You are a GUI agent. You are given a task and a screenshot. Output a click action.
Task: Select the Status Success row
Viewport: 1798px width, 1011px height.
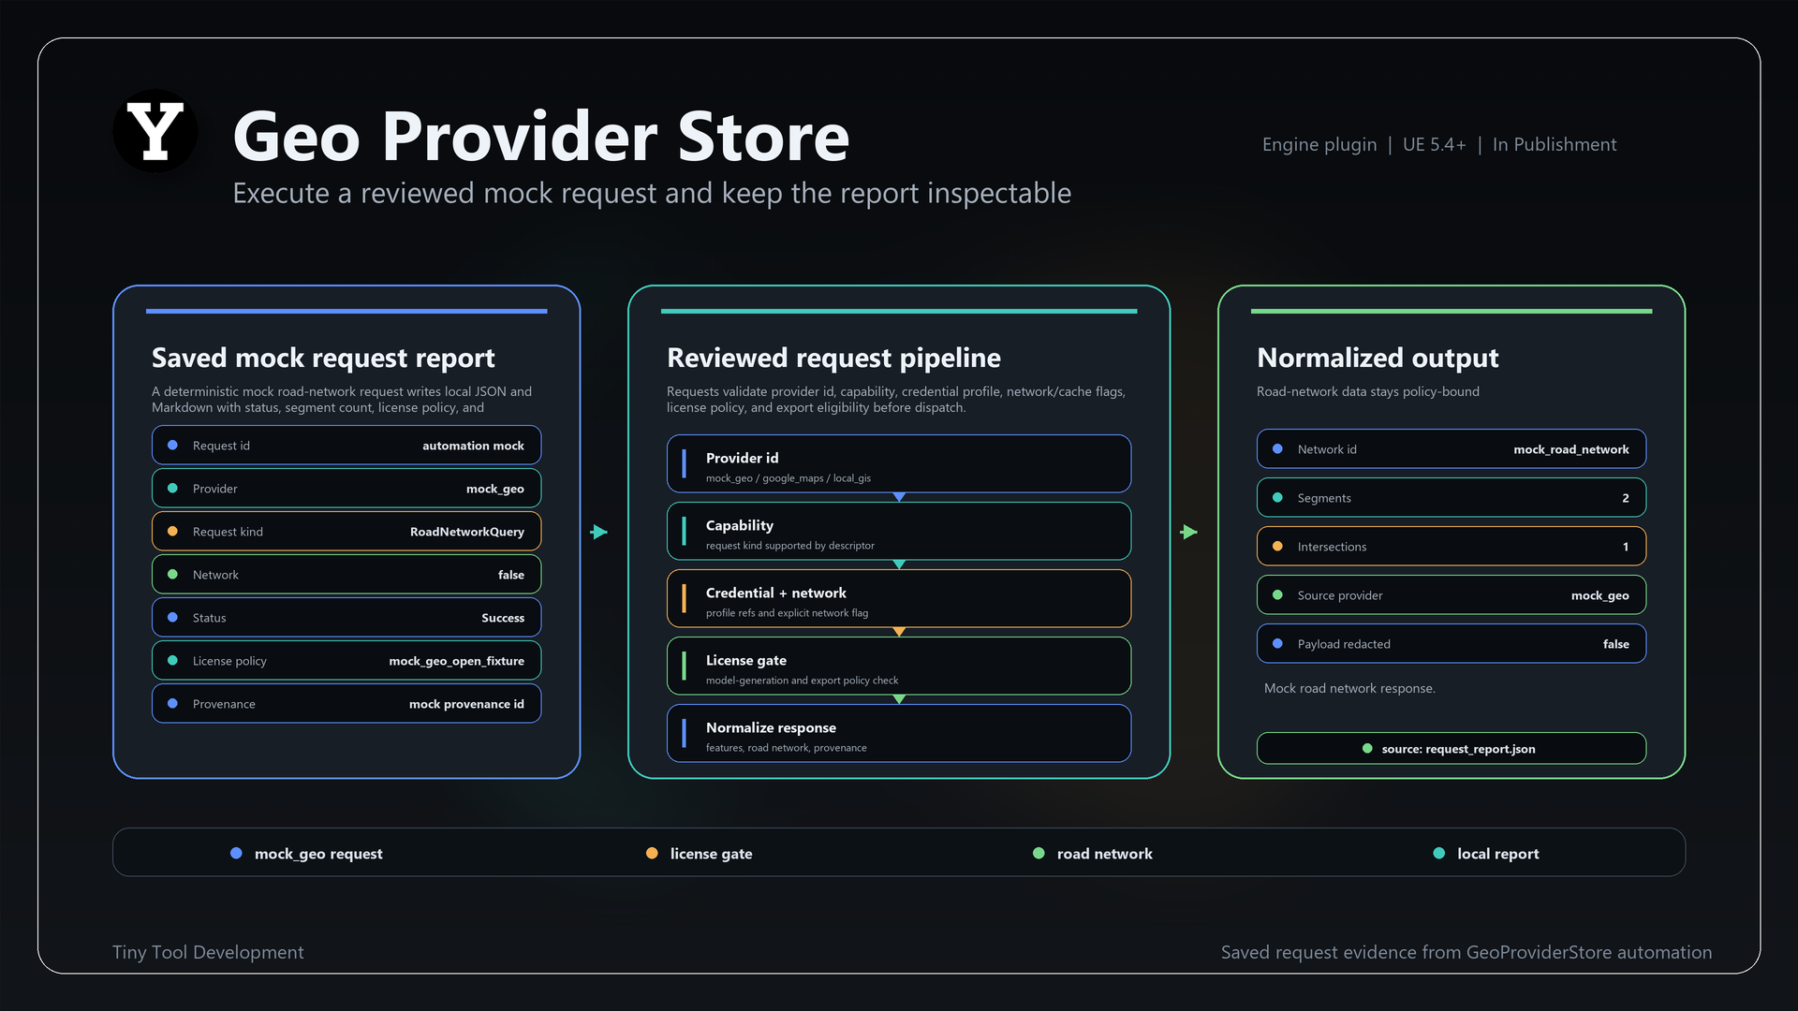(x=346, y=618)
